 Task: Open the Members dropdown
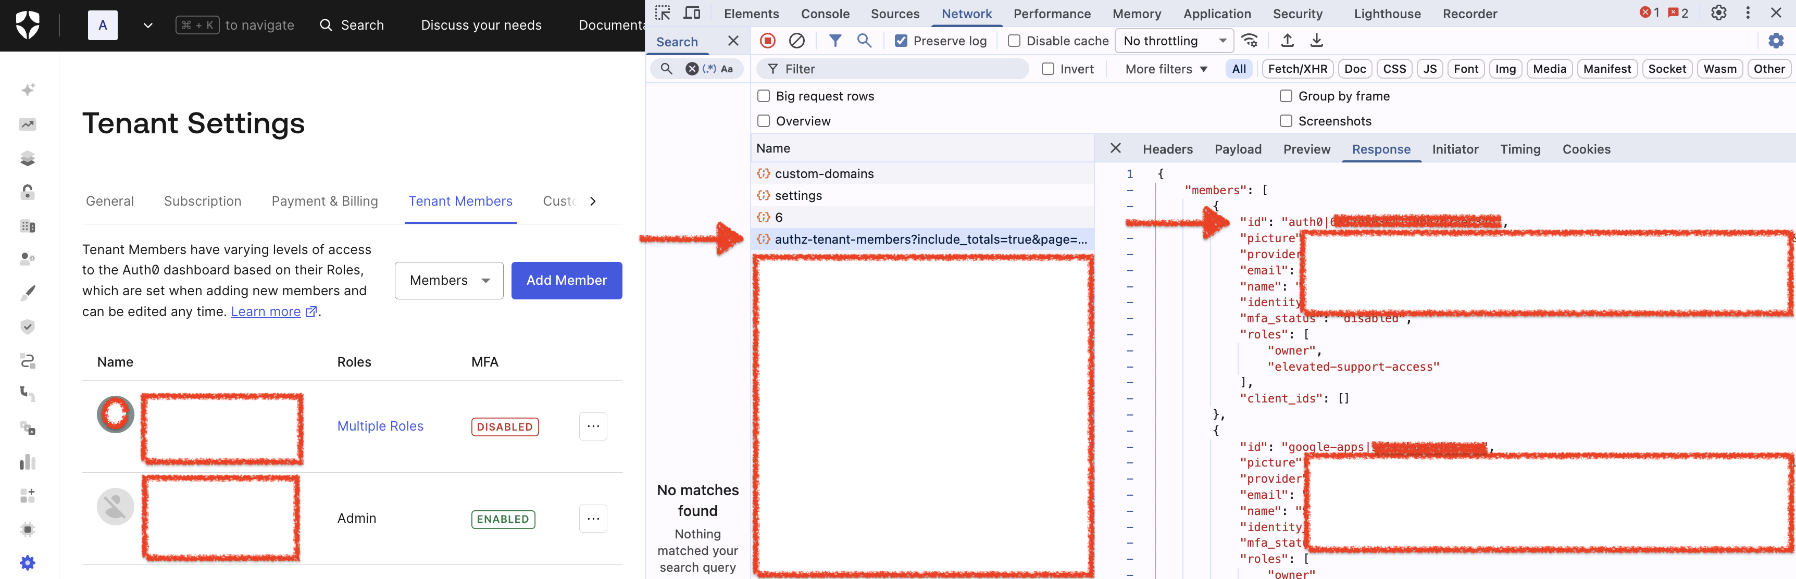coord(449,281)
